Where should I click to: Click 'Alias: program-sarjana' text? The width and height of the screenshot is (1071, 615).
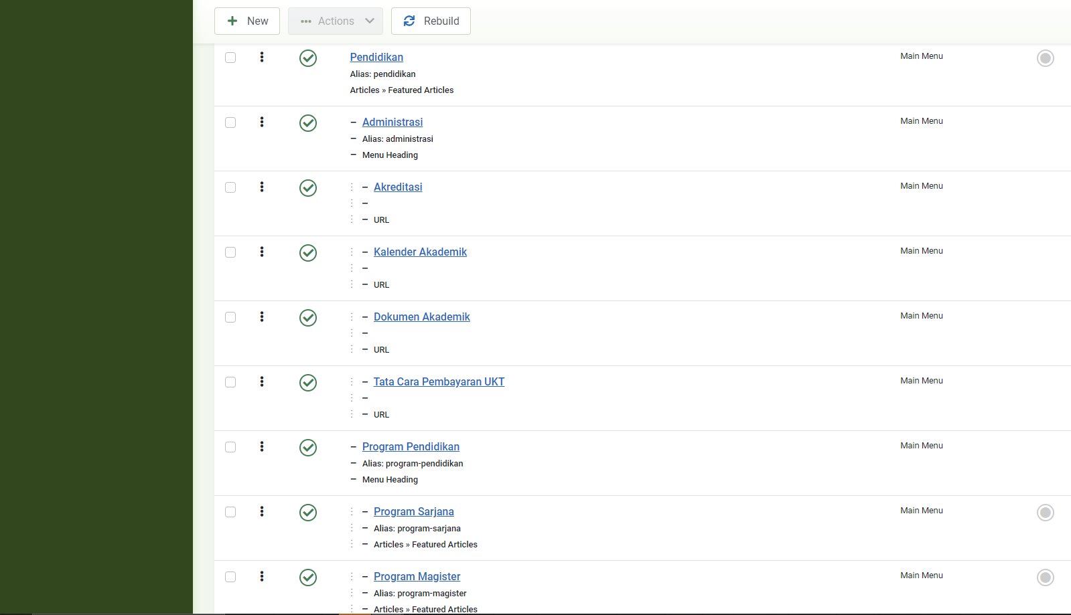[x=417, y=529]
